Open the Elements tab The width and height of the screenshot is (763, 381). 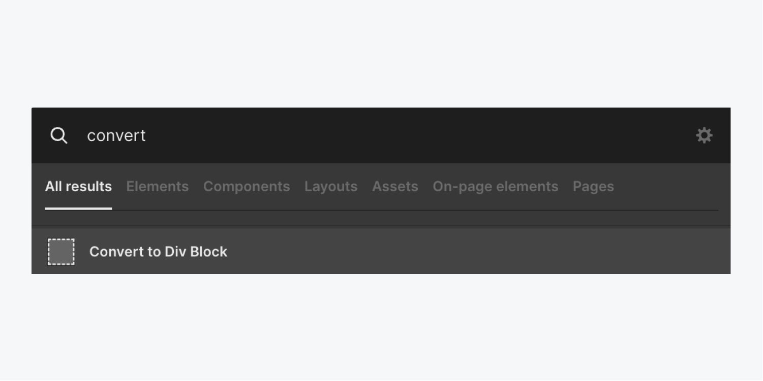pyautogui.click(x=157, y=187)
